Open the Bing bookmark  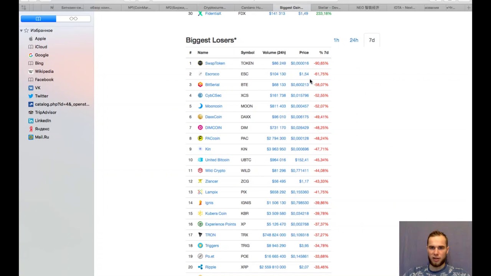pos(39,63)
